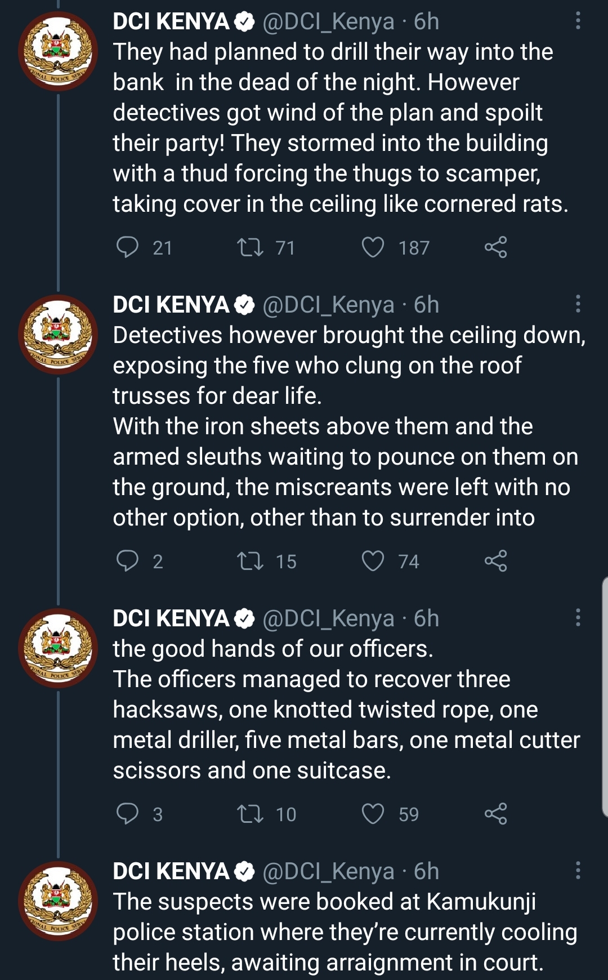Open more options on hacksaws tweet
Image resolution: width=608 pixels, height=980 pixels.
pyautogui.click(x=578, y=618)
